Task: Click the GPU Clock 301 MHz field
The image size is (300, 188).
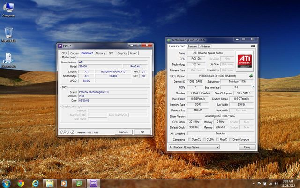Action: point(194,122)
